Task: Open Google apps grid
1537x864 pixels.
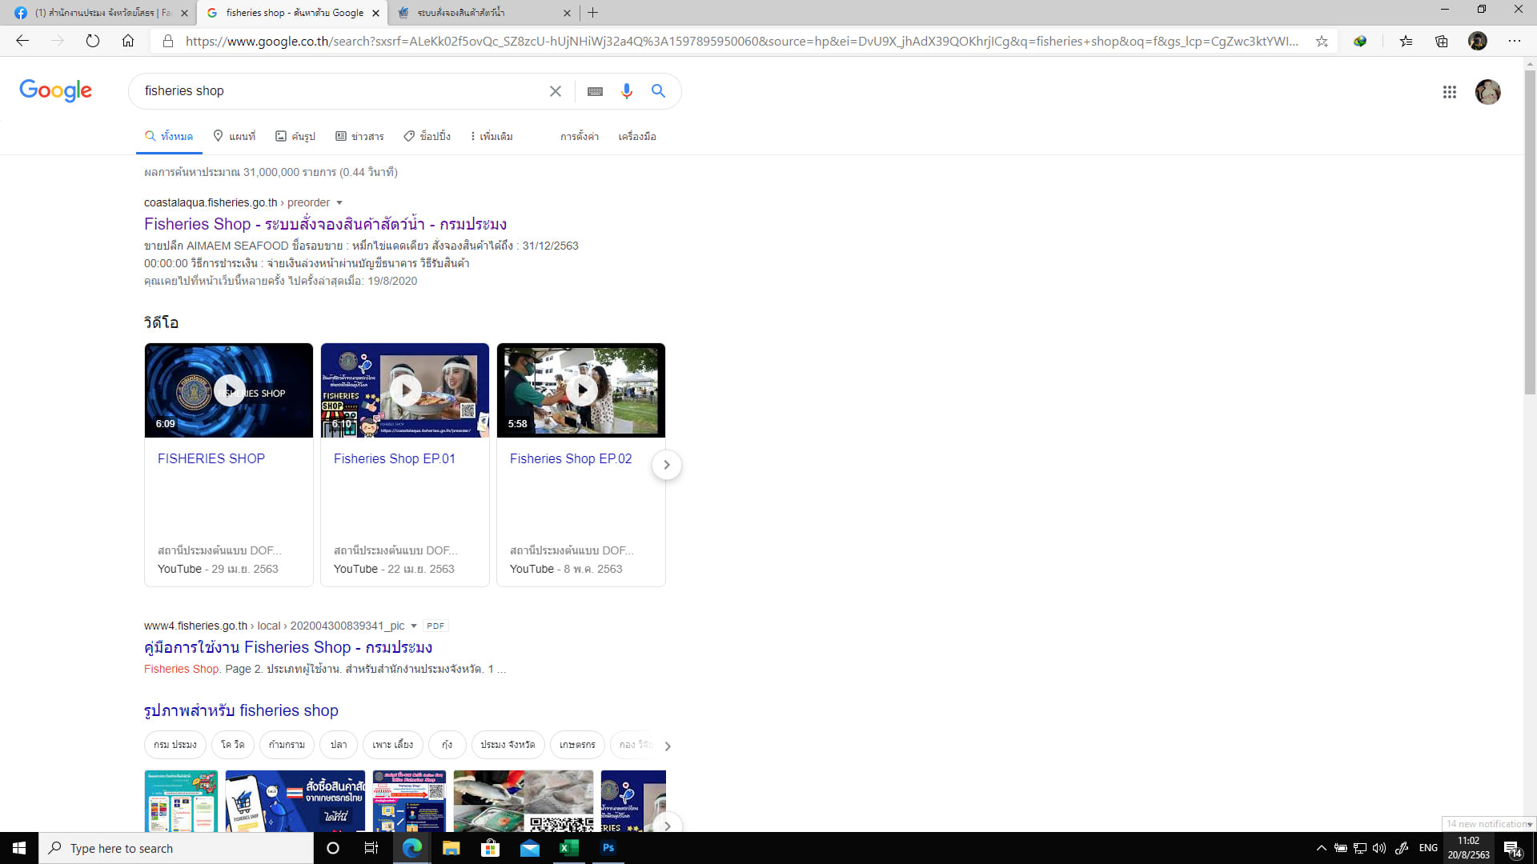Action: click(x=1450, y=92)
